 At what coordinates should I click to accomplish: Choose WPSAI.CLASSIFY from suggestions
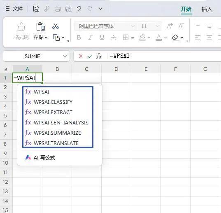(x=58, y=102)
